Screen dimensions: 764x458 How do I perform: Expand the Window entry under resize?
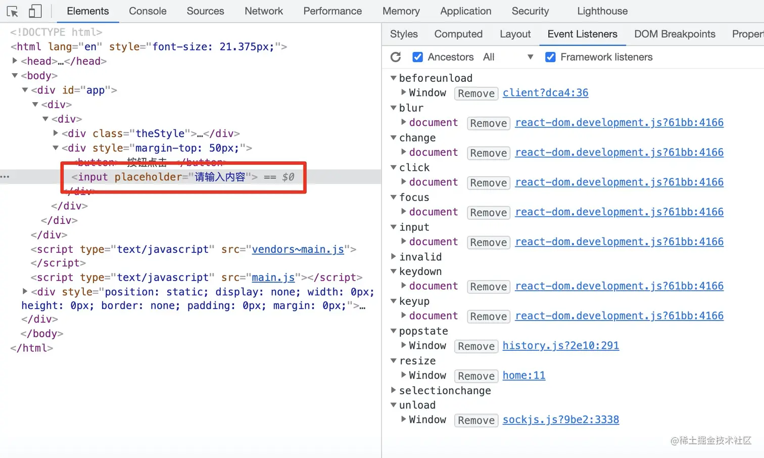point(404,375)
